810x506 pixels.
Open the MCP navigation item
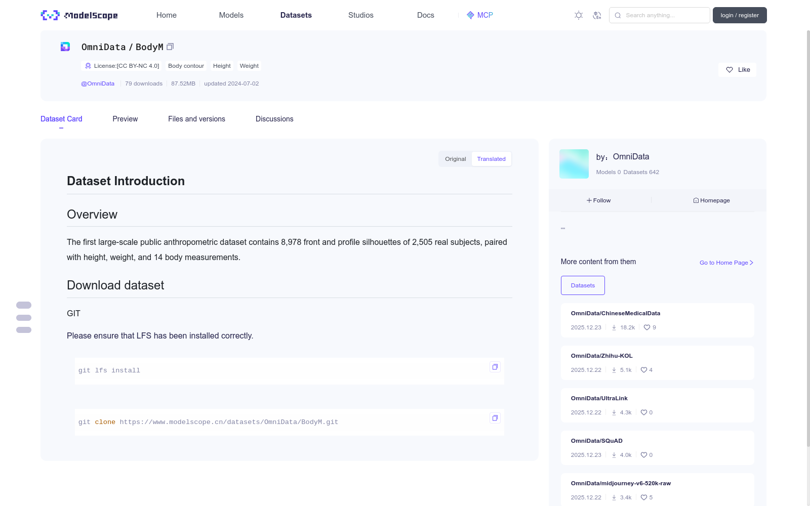click(x=480, y=15)
